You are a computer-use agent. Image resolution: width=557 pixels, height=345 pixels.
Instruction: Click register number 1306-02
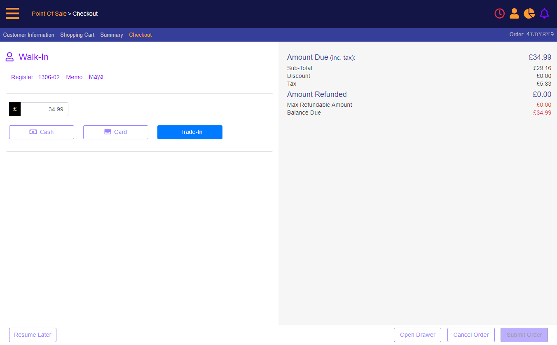tap(49, 77)
